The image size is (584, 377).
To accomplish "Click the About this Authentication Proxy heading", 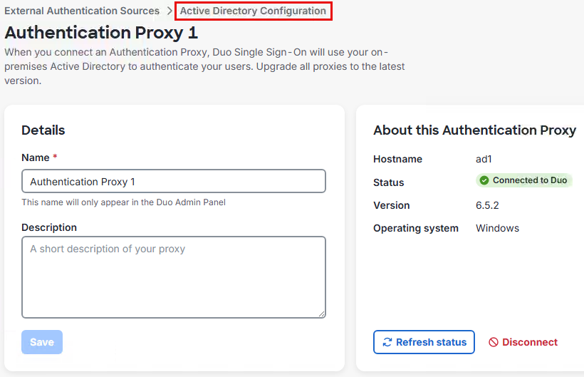I will point(474,130).
